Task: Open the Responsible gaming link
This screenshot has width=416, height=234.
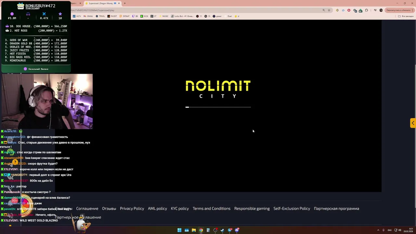Action: coord(252,208)
